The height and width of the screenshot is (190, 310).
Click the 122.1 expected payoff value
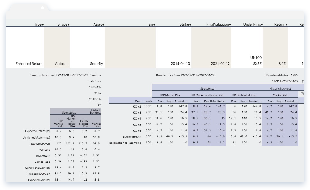[x=70, y=143]
